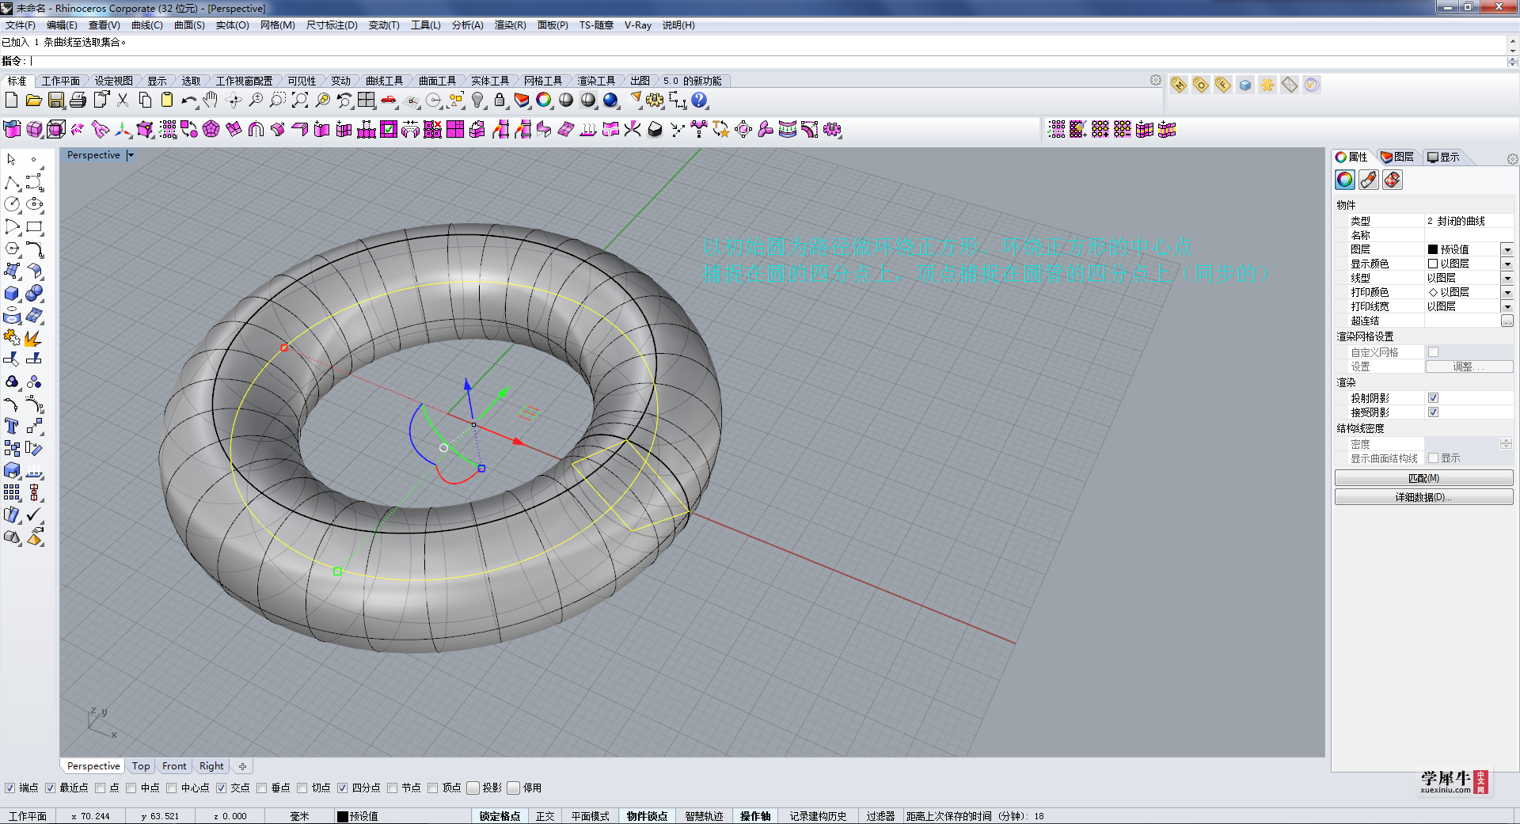Uncheck the 投射阴影 checkbox
Image resolution: width=1520 pixels, height=824 pixels.
(1433, 398)
